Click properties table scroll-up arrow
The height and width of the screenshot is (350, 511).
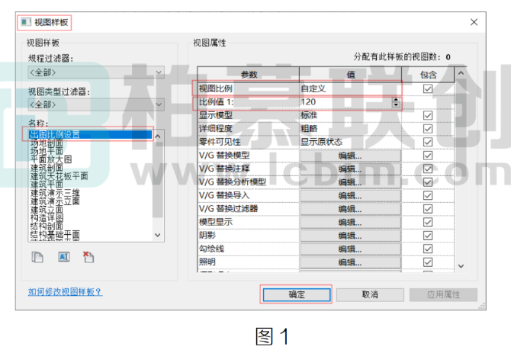[x=461, y=73]
